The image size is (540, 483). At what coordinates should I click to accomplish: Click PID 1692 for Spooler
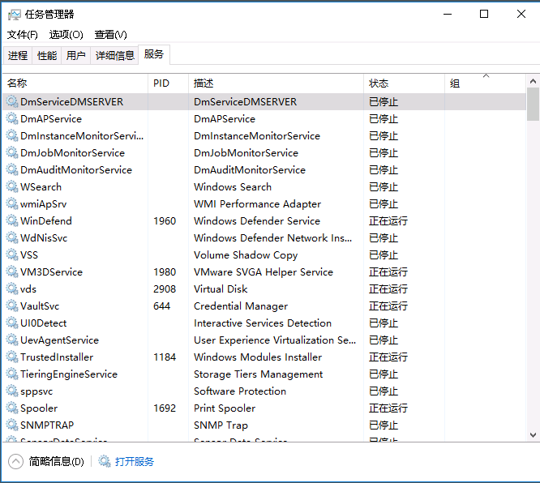point(165,408)
